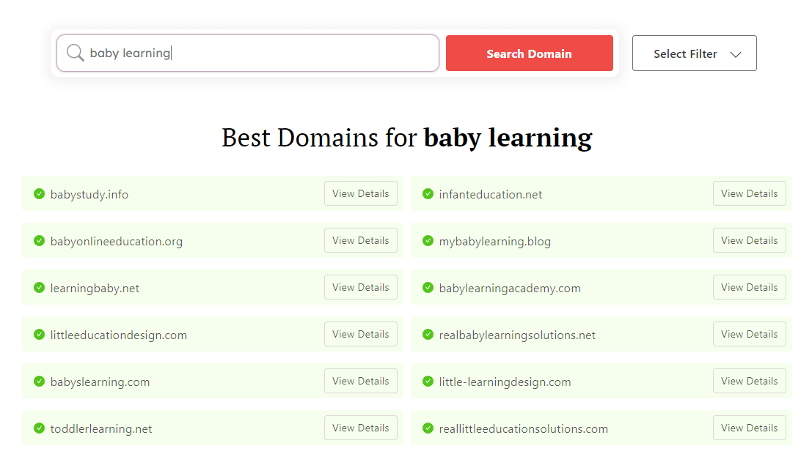The width and height of the screenshot is (812, 457).
Task: Click green checkmark beside babystudy.info
Action: [40, 194]
